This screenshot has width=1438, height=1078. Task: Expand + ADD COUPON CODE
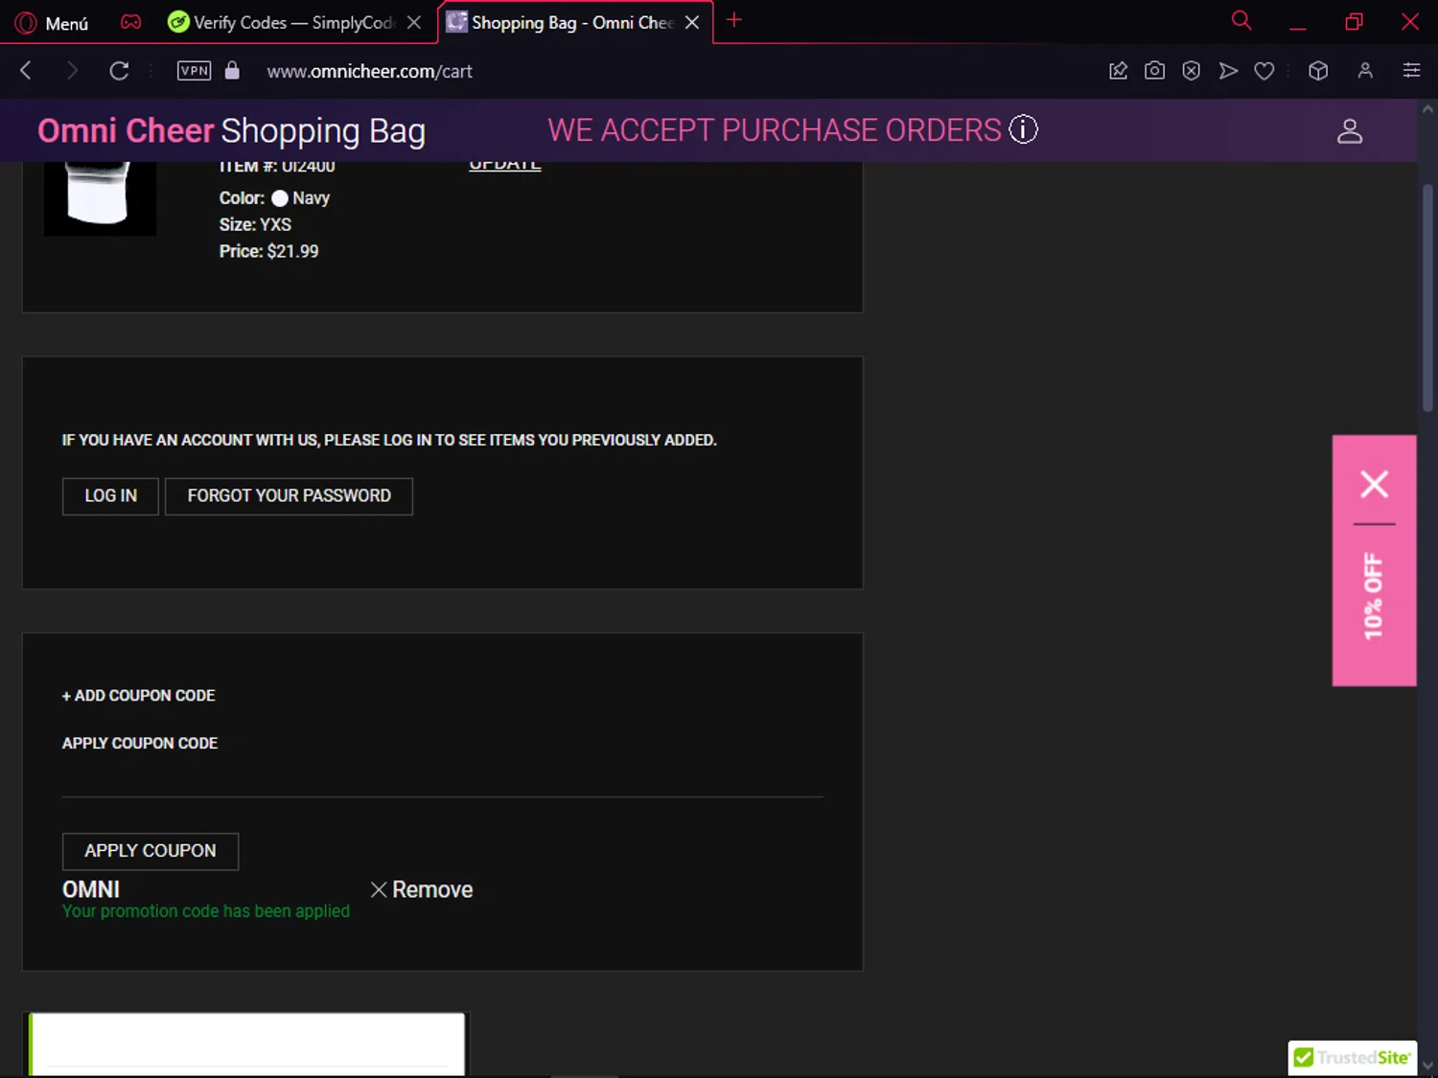pos(138,696)
